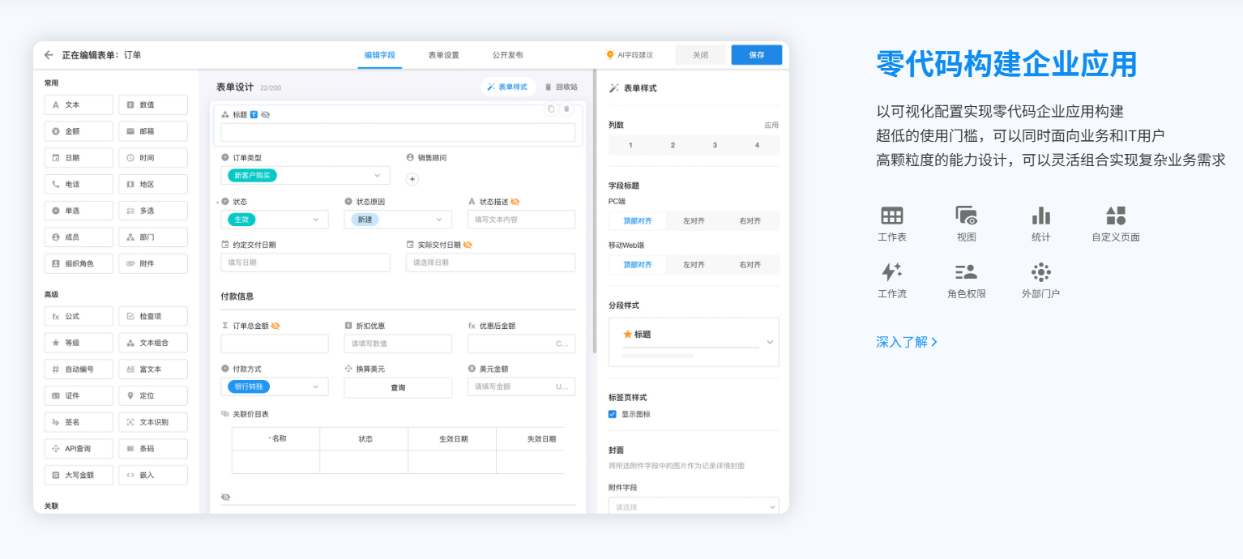Click the 约定交付日期 date input field
The height and width of the screenshot is (559, 1243).
(x=305, y=262)
